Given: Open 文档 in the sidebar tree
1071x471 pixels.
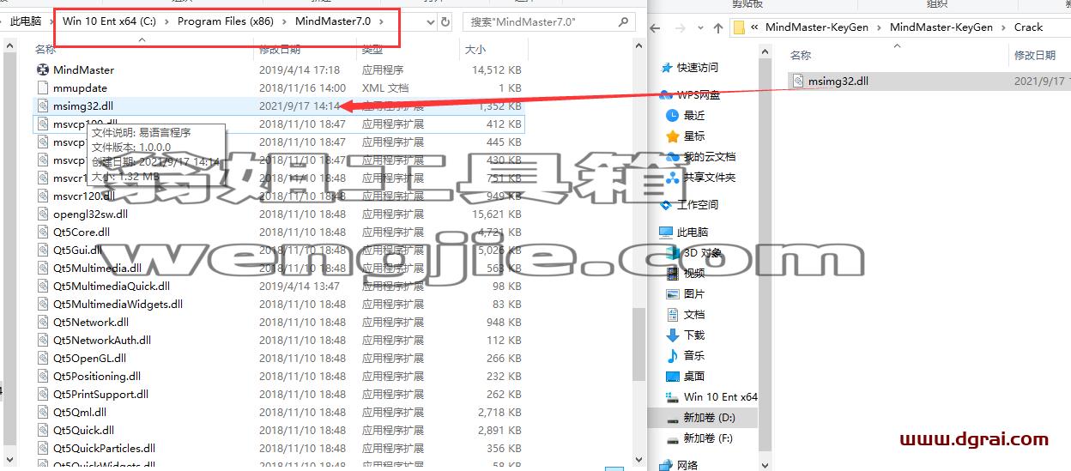Looking at the screenshot, I should pyautogui.click(x=694, y=314).
